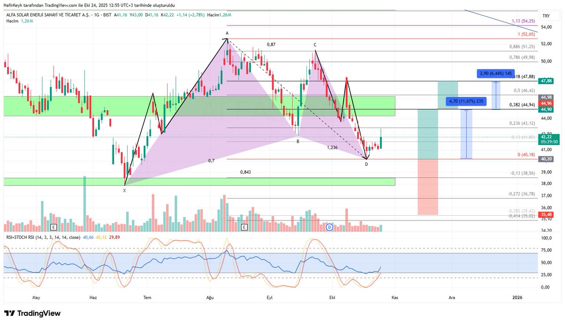Select the 0,87 pattern ratio label
Viewport: 565px width, 324px height.
pos(271,44)
